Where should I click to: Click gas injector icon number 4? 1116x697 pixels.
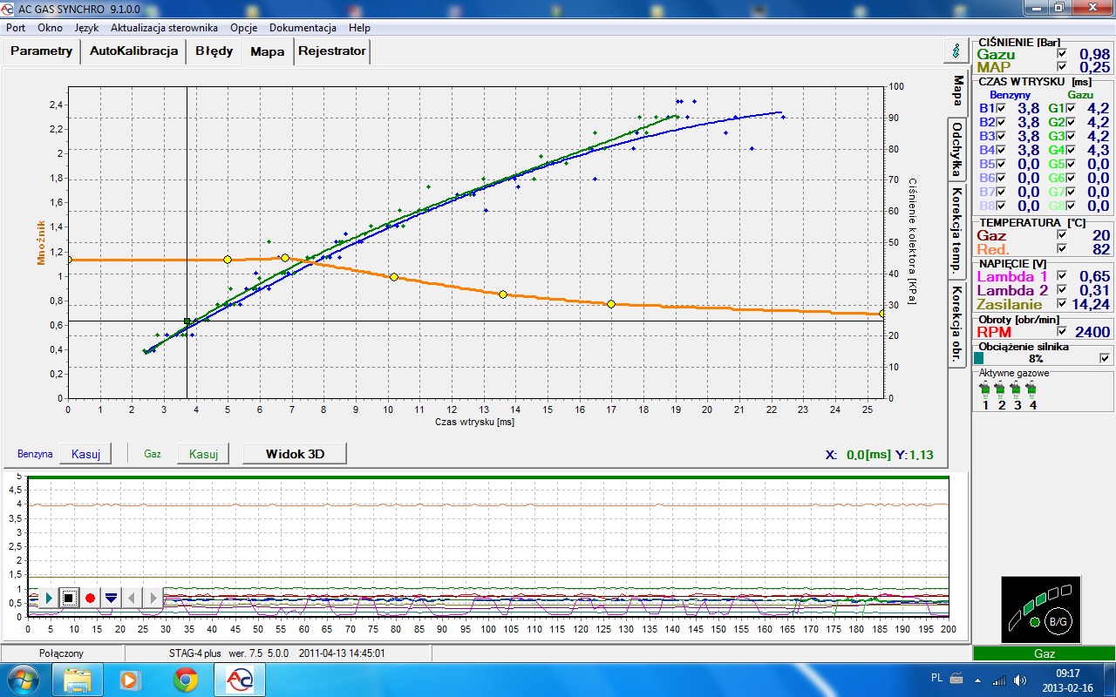tap(1032, 389)
